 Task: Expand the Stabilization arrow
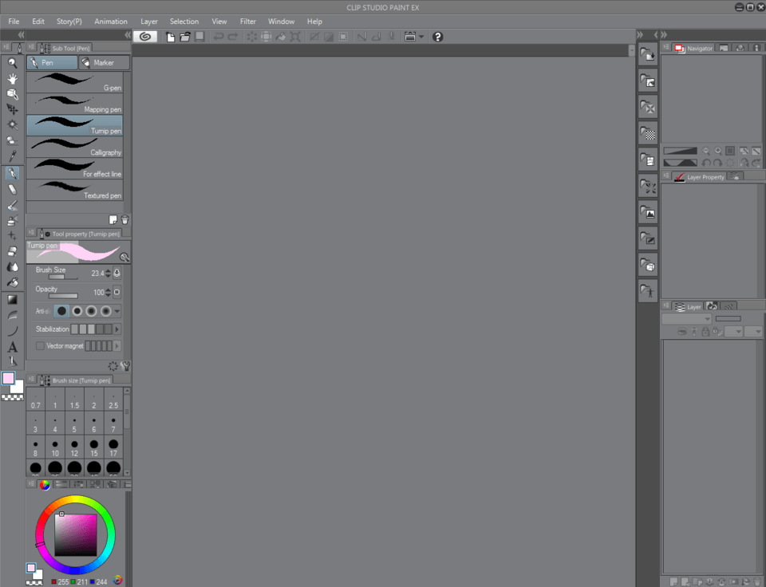tap(117, 329)
